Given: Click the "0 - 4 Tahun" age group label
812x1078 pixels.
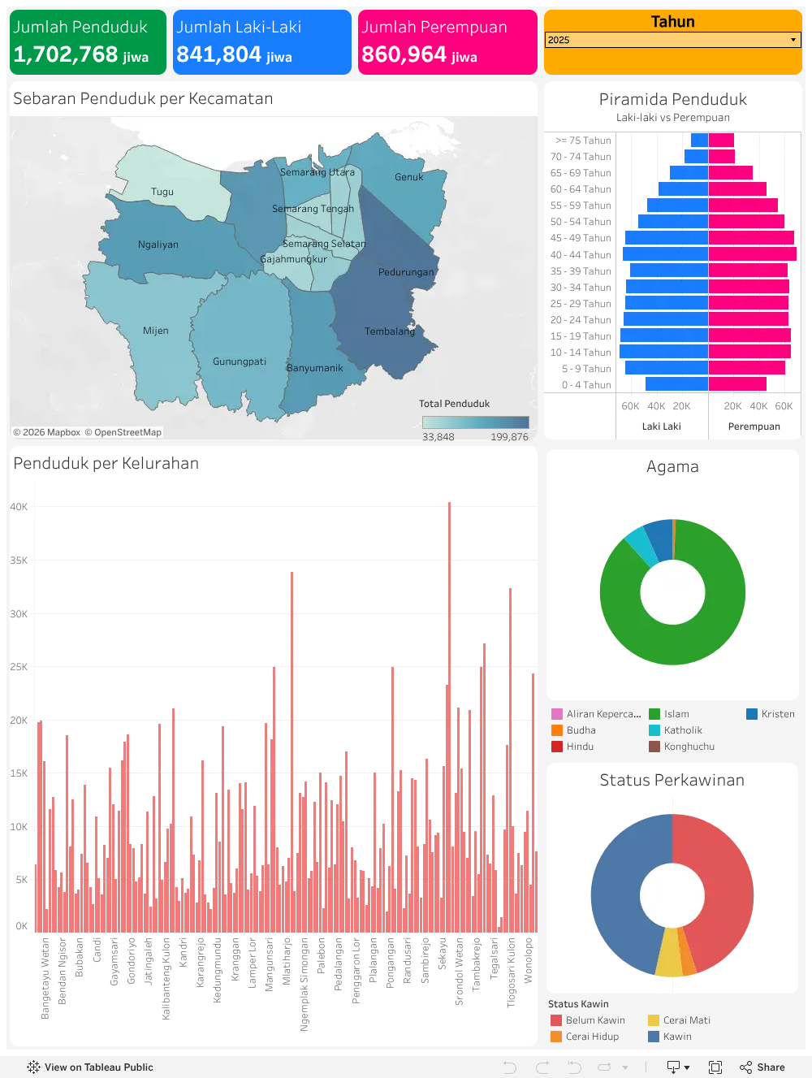Looking at the screenshot, I should click(586, 385).
